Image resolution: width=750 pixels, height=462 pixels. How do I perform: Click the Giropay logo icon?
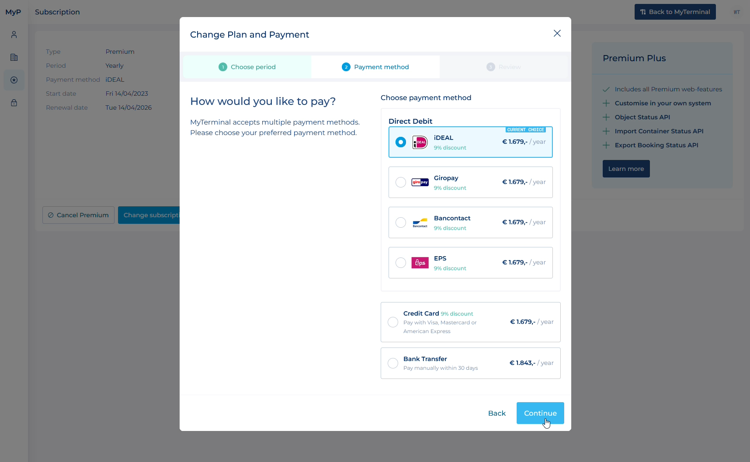coord(420,182)
